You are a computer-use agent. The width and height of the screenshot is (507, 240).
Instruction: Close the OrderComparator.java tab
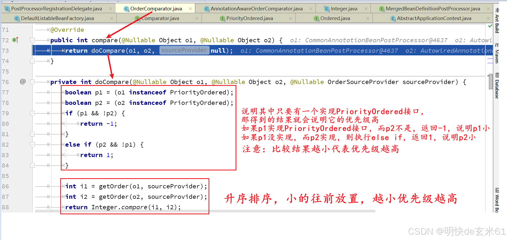[190, 9]
